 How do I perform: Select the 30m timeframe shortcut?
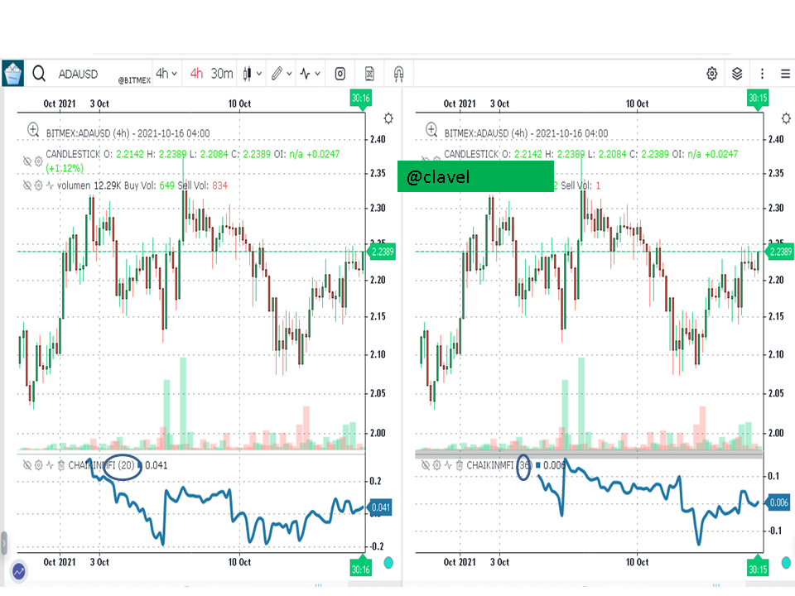pos(222,74)
